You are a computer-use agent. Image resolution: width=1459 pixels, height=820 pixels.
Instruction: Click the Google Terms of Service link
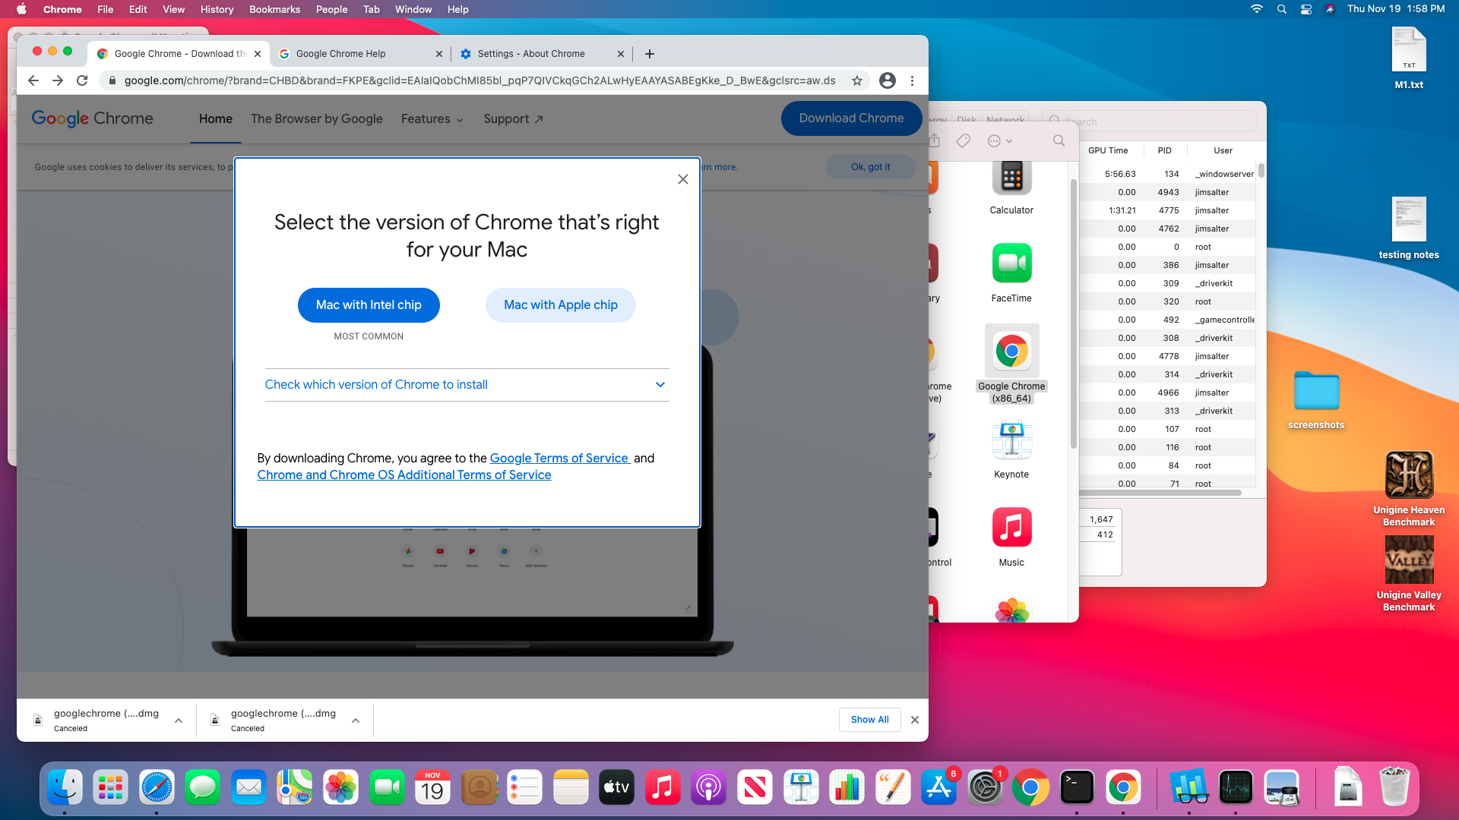[x=559, y=458]
